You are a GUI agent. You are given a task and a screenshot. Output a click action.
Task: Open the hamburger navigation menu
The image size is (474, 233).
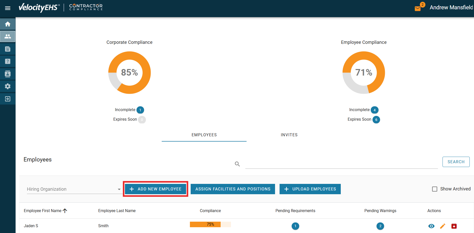coord(8,8)
